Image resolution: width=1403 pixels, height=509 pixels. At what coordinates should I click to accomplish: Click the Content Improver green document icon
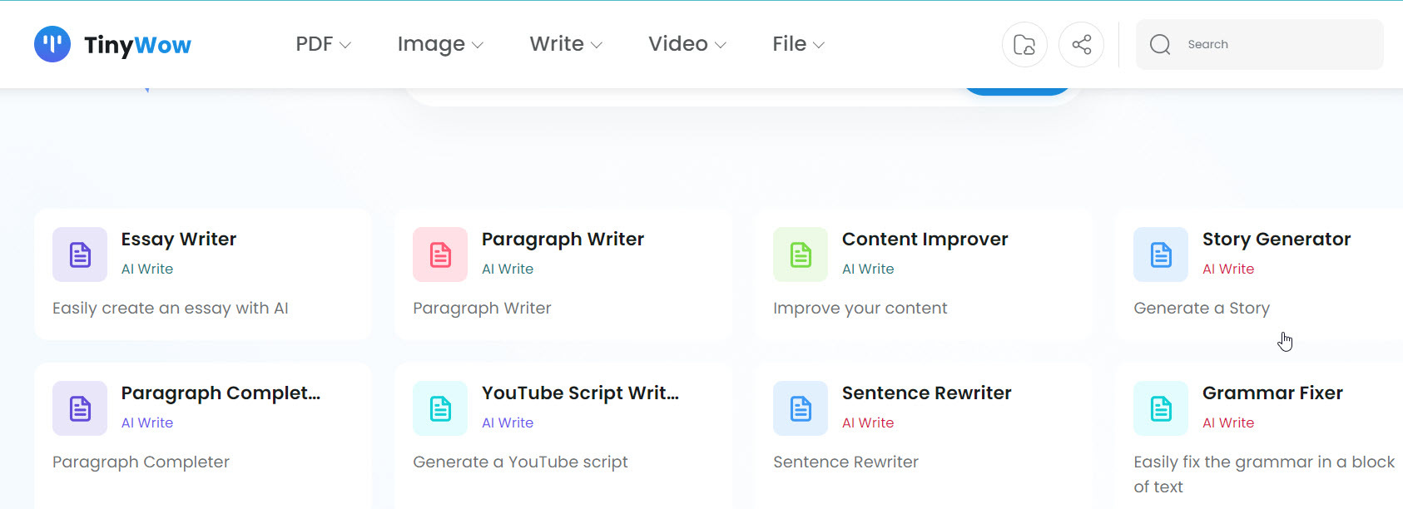tap(801, 254)
